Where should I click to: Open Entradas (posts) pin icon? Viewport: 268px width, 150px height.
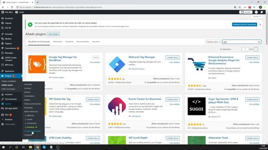[x=3, y=34]
